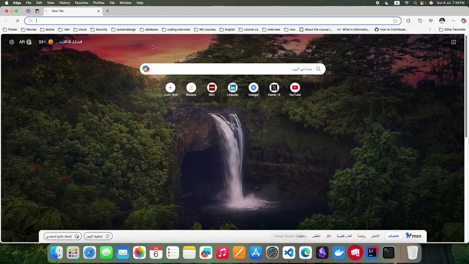Open the Other Favorites folder

point(452,29)
